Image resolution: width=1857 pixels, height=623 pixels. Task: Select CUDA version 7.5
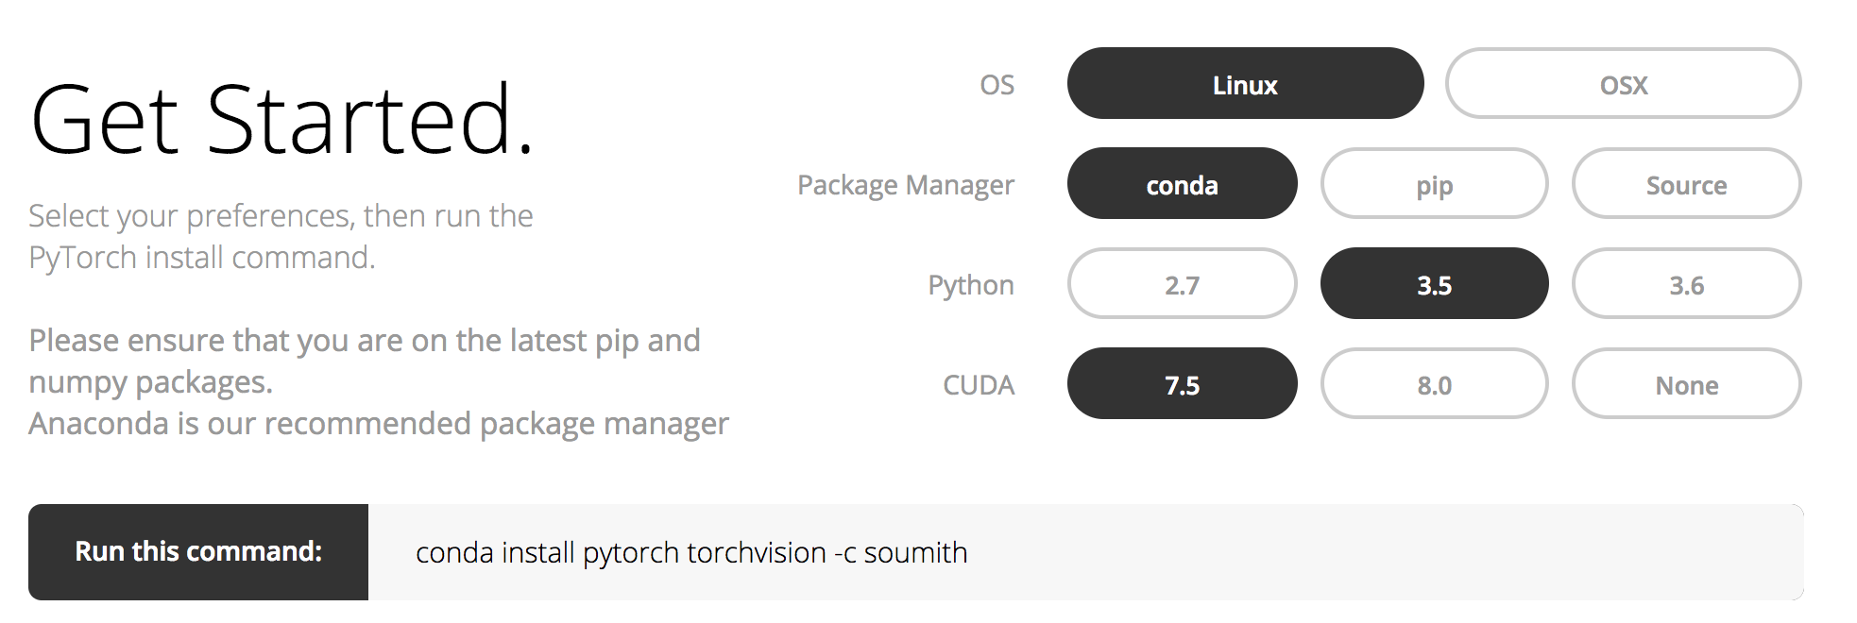(x=1182, y=384)
